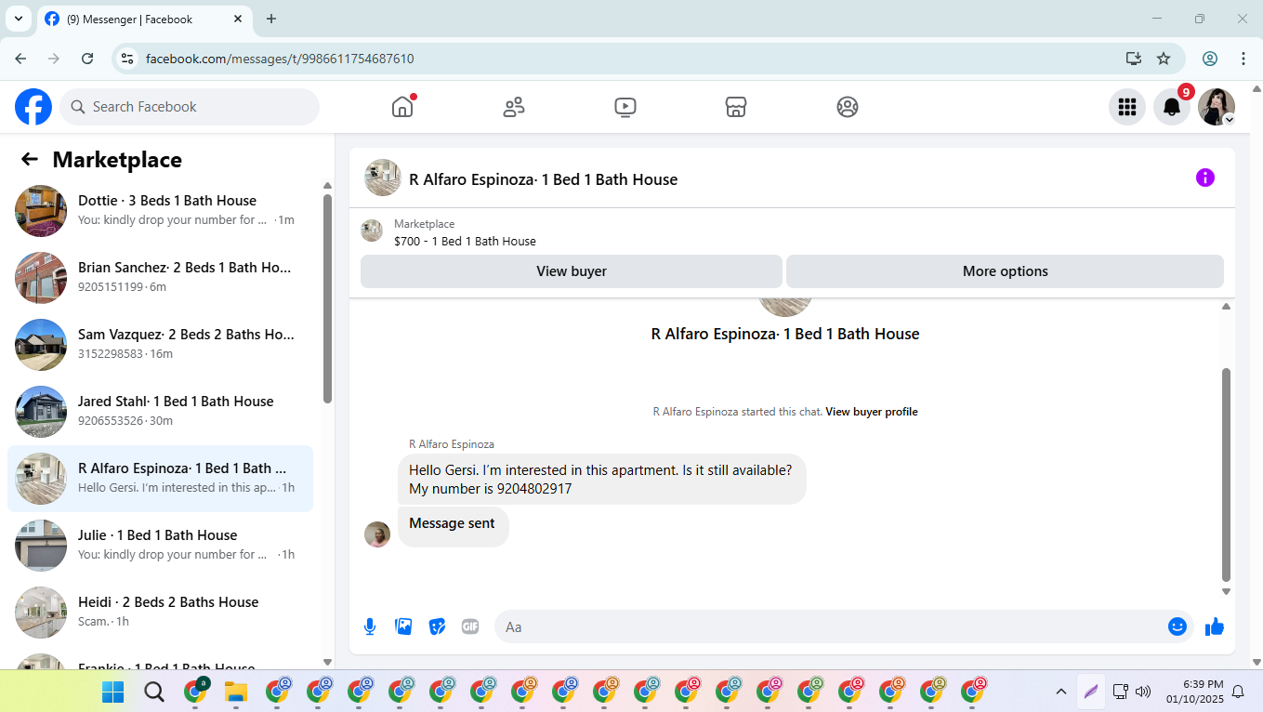The width and height of the screenshot is (1263, 712).
Task: Click the conversation list scrollbar up arrow
Action: tap(327, 186)
